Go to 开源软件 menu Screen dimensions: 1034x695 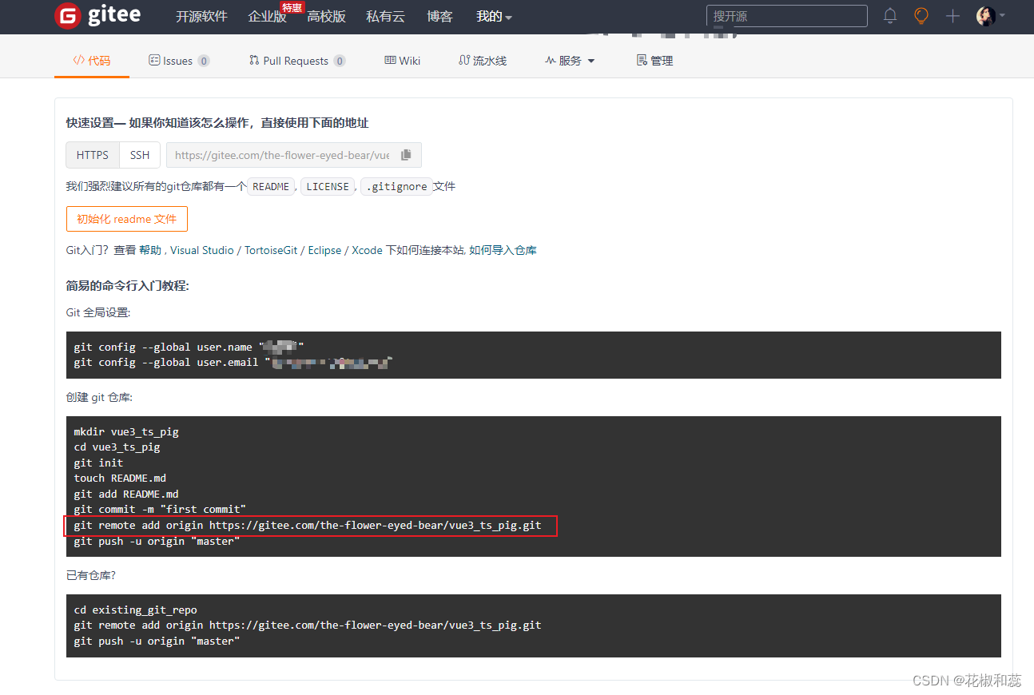click(201, 17)
